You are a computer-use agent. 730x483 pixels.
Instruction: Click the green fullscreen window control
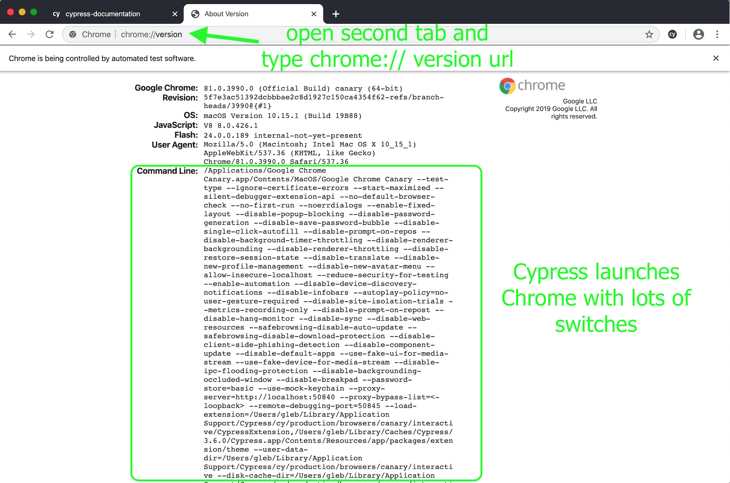[x=34, y=12]
